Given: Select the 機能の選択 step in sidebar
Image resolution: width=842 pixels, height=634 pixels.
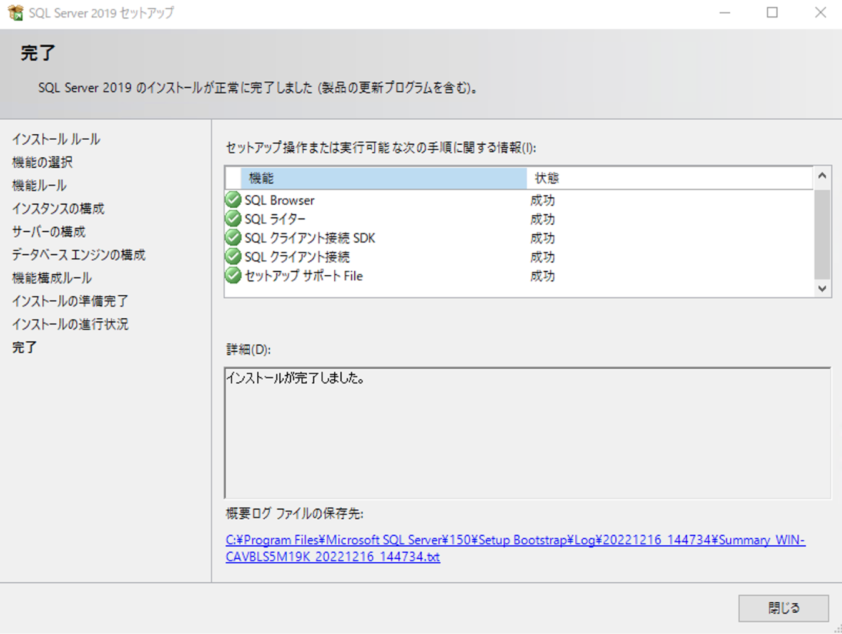Looking at the screenshot, I should coord(42,162).
